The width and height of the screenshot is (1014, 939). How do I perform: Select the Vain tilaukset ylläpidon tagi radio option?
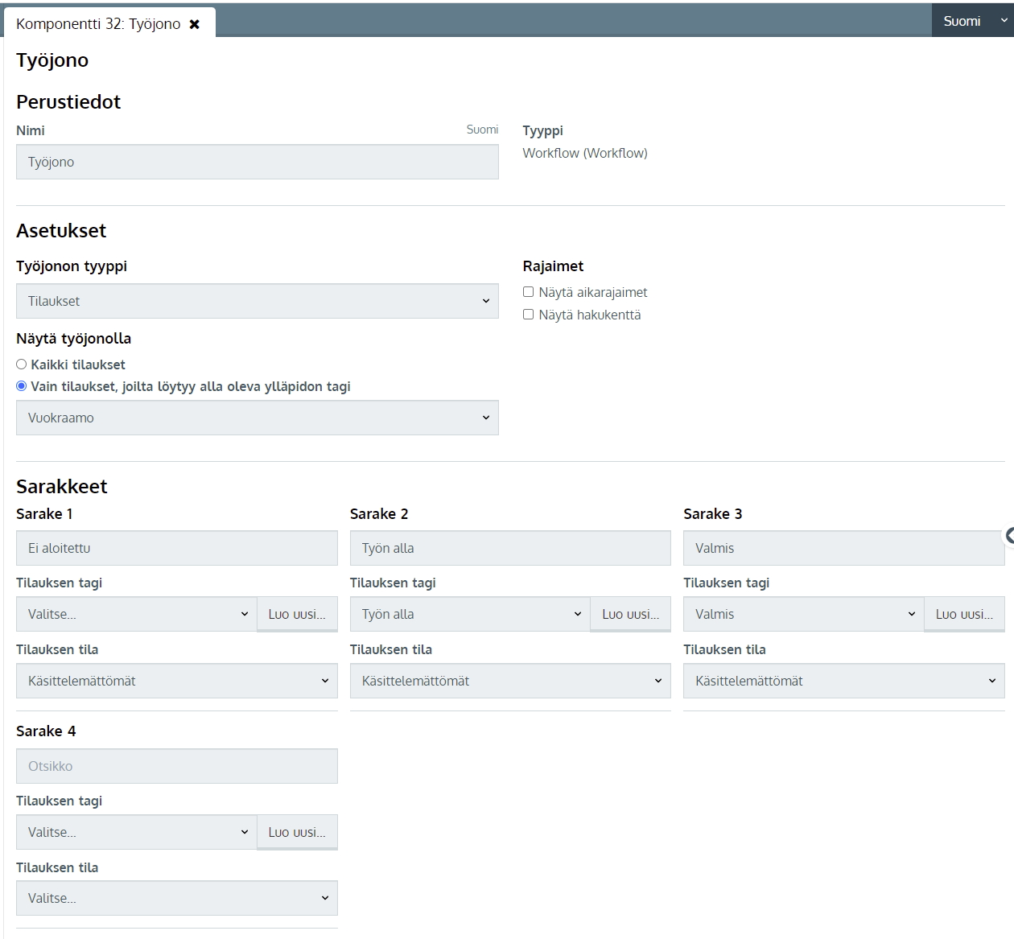pyautogui.click(x=22, y=386)
